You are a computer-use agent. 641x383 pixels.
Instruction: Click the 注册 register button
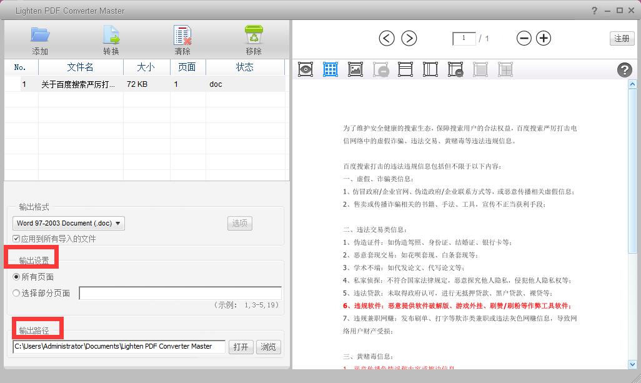[622, 38]
